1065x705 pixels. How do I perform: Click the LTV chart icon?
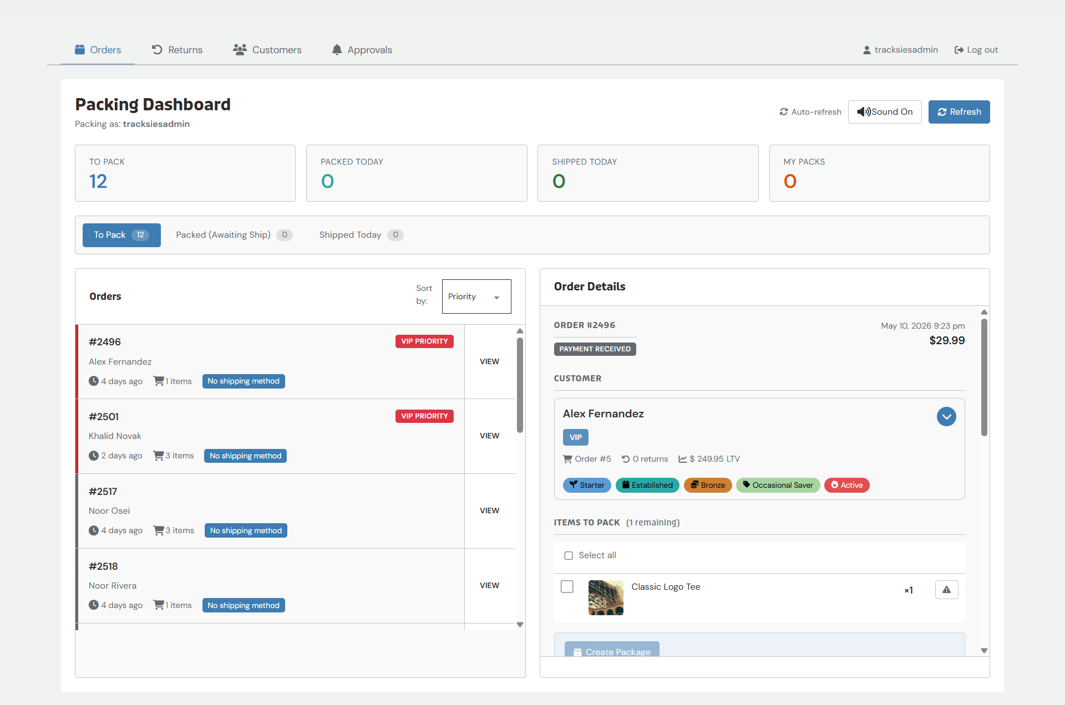coord(683,459)
